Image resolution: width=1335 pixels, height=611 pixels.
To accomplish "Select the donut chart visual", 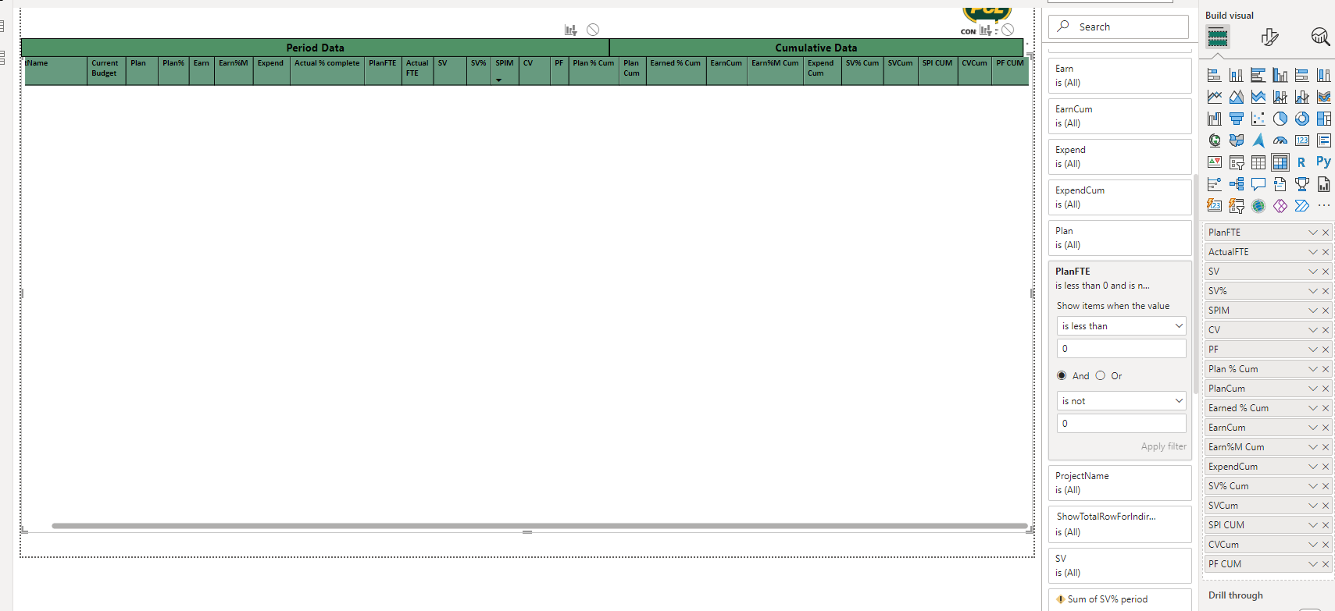I will pos(1301,119).
